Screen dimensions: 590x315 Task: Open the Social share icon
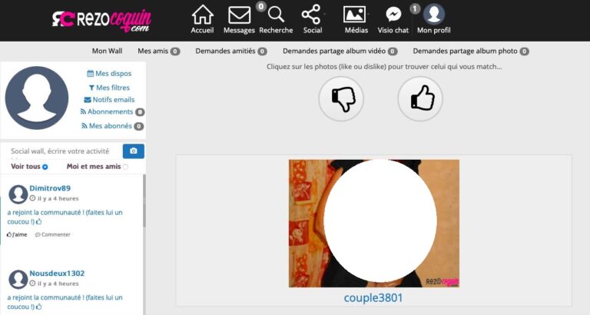(x=311, y=15)
